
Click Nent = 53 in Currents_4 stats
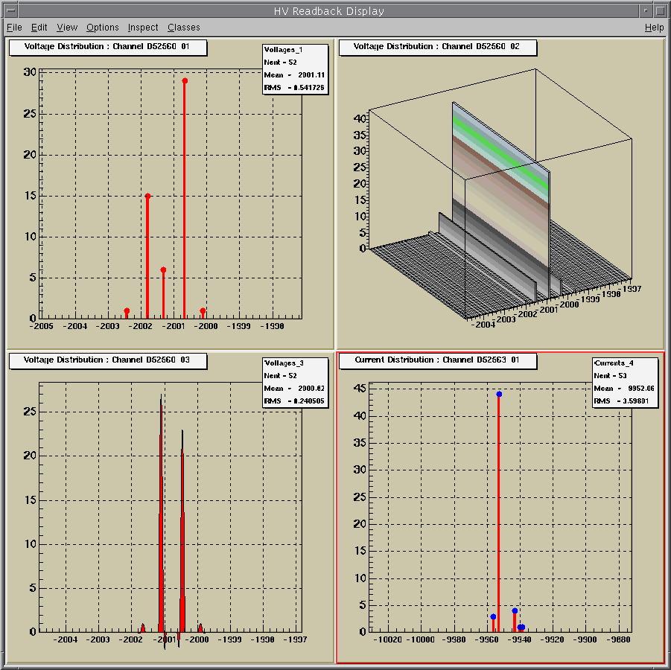(610, 376)
